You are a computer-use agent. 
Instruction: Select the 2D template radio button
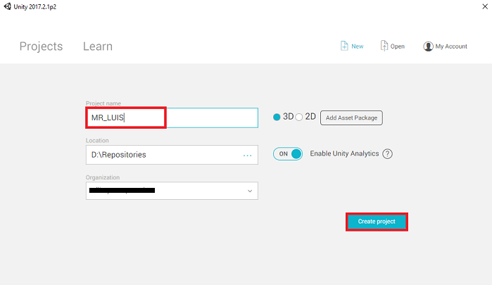299,117
